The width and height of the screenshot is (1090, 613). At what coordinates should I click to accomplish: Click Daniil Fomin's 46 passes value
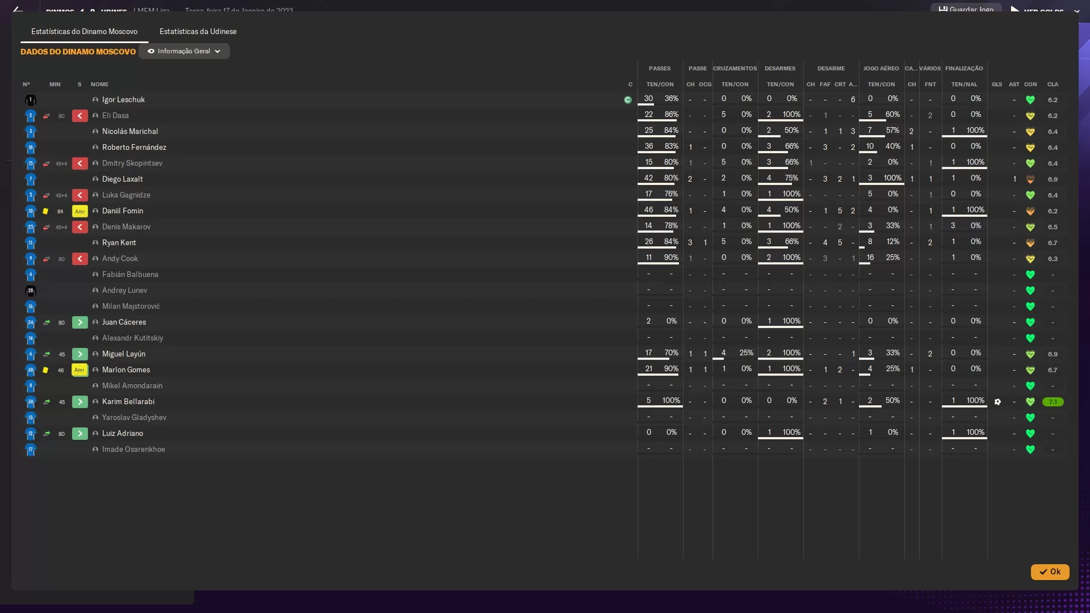[648, 210]
